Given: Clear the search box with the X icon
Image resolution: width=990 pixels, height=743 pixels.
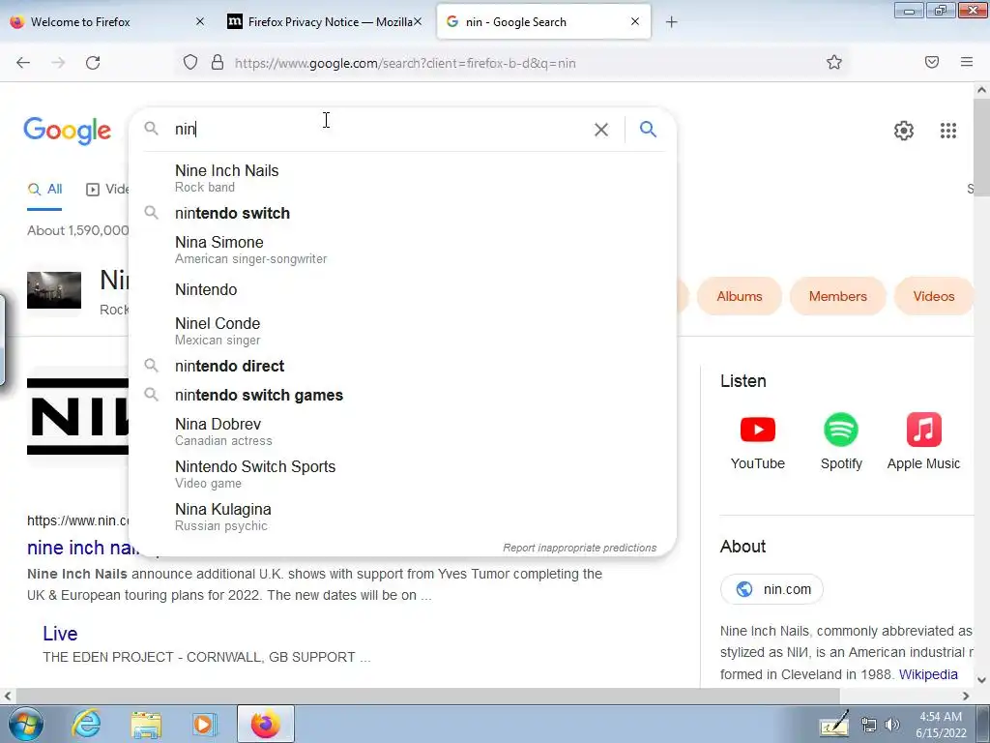Looking at the screenshot, I should (x=601, y=130).
